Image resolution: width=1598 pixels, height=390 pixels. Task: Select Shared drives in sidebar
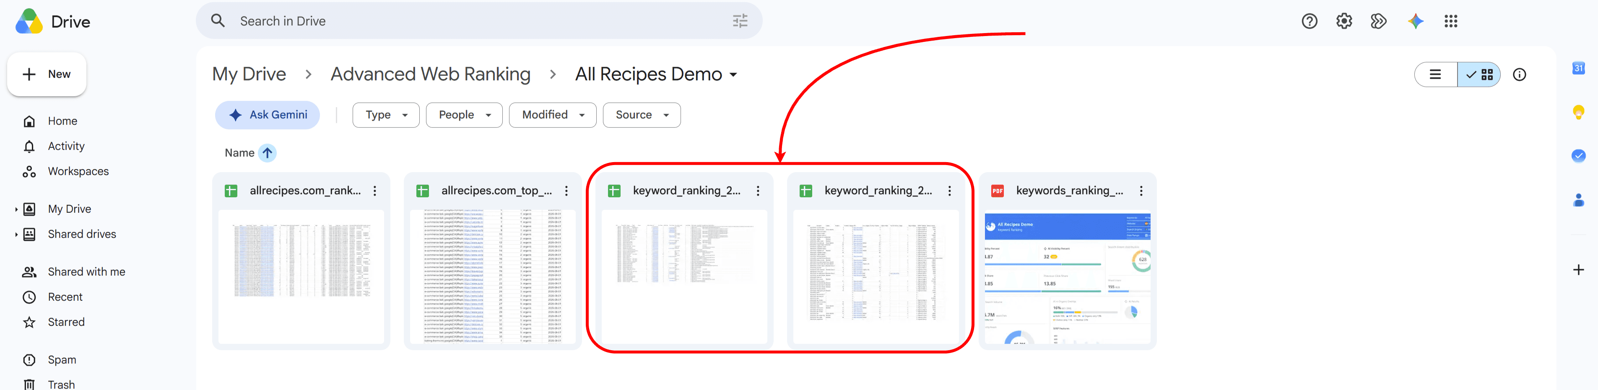point(82,234)
